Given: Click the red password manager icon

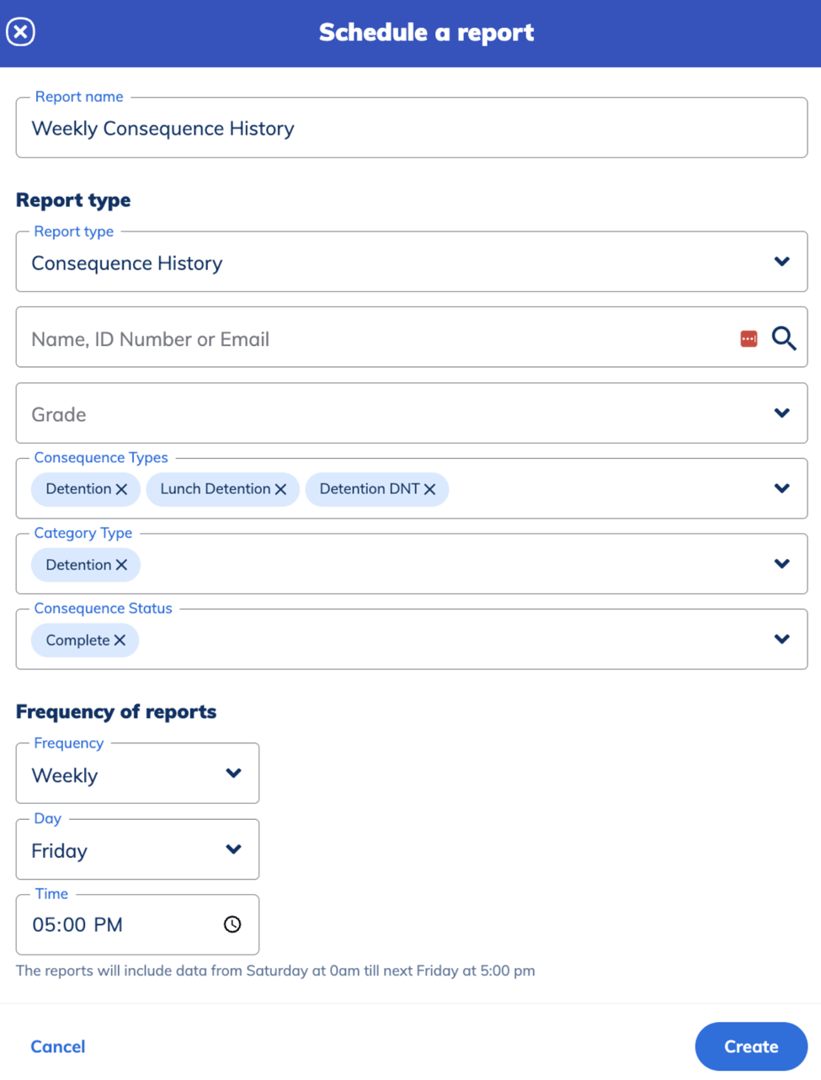Looking at the screenshot, I should coord(749,338).
